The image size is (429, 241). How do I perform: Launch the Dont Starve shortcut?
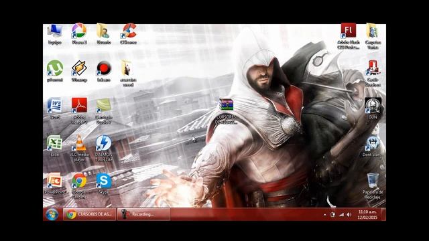coord(373,146)
